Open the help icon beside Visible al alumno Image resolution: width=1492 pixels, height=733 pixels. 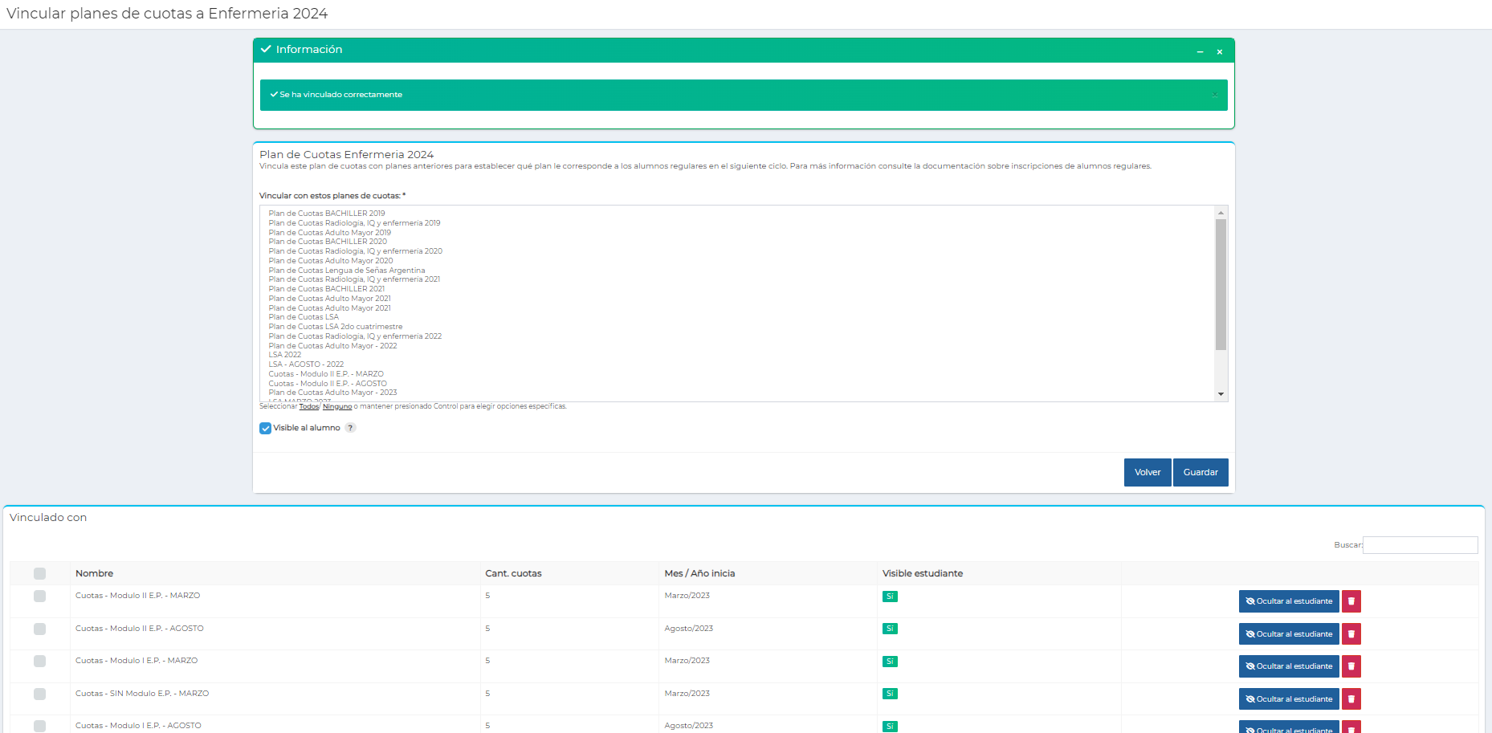(x=350, y=428)
